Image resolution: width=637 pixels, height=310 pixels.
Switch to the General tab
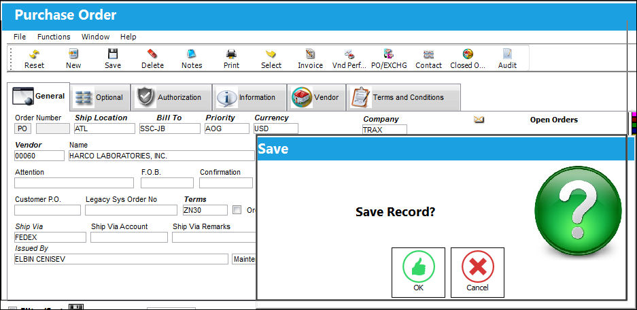[39, 97]
